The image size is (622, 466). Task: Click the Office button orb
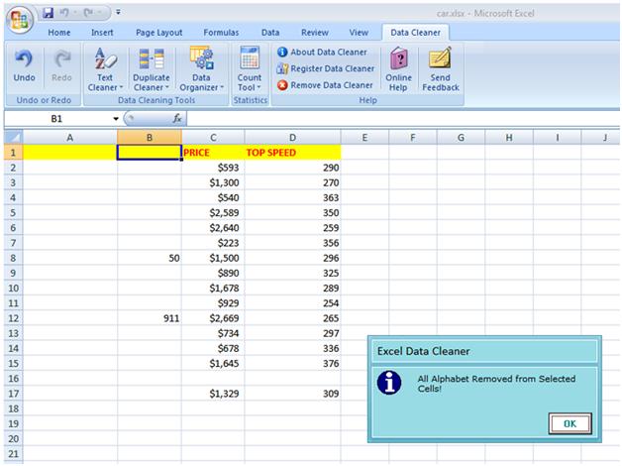pyautogui.click(x=19, y=20)
